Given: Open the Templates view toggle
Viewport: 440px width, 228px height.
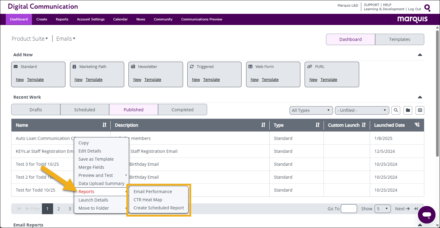Looking at the screenshot, I should 399,39.
